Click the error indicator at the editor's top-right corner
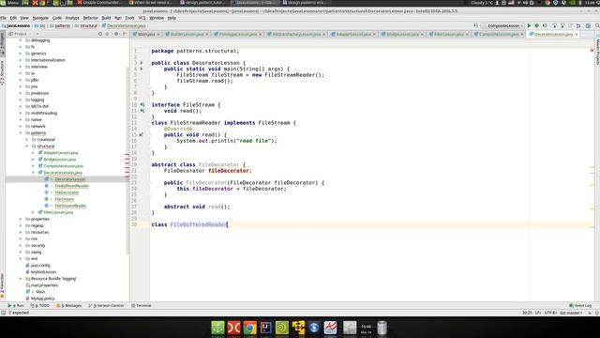This screenshot has height=338, width=600. [592, 50]
